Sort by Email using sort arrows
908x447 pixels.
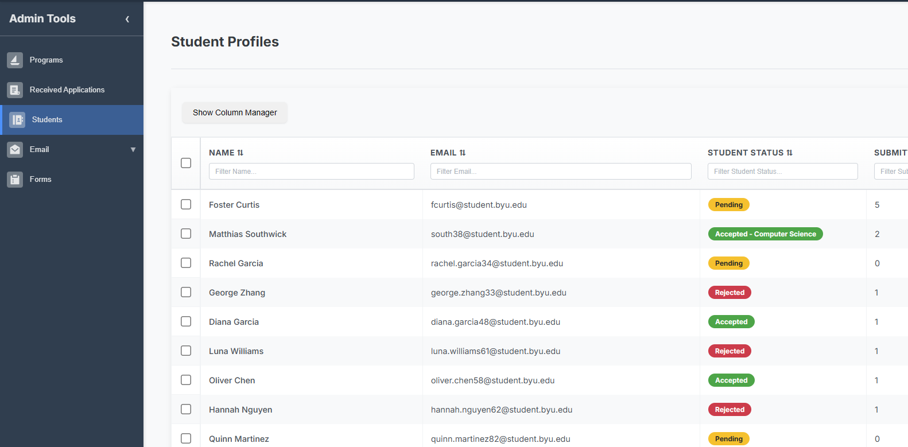463,153
